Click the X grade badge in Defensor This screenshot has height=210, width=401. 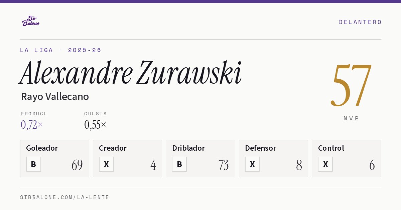click(252, 164)
